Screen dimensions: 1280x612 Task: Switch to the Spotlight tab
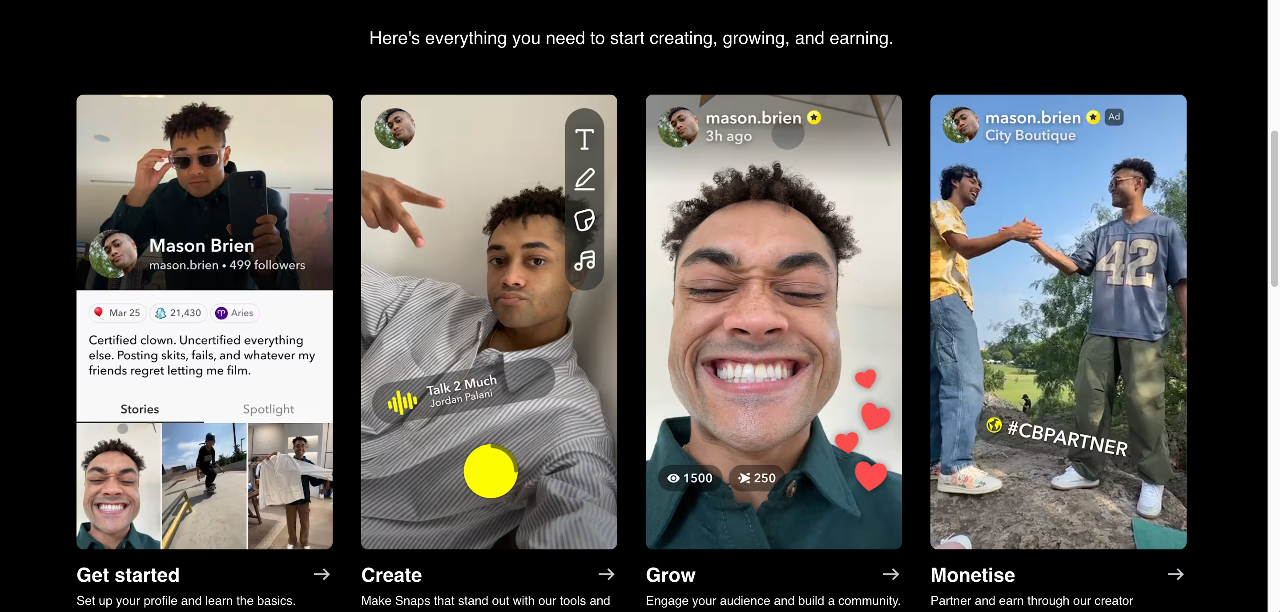pyautogui.click(x=268, y=409)
